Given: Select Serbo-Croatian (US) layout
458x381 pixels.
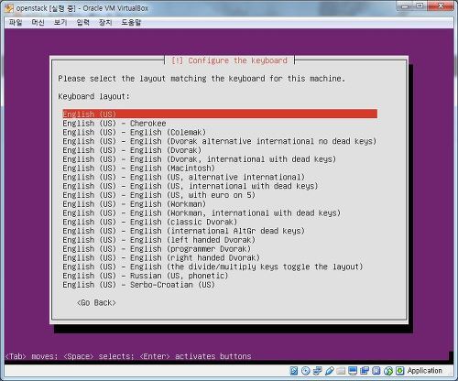Looking at the screenshot, I should (x=139, y=285).
